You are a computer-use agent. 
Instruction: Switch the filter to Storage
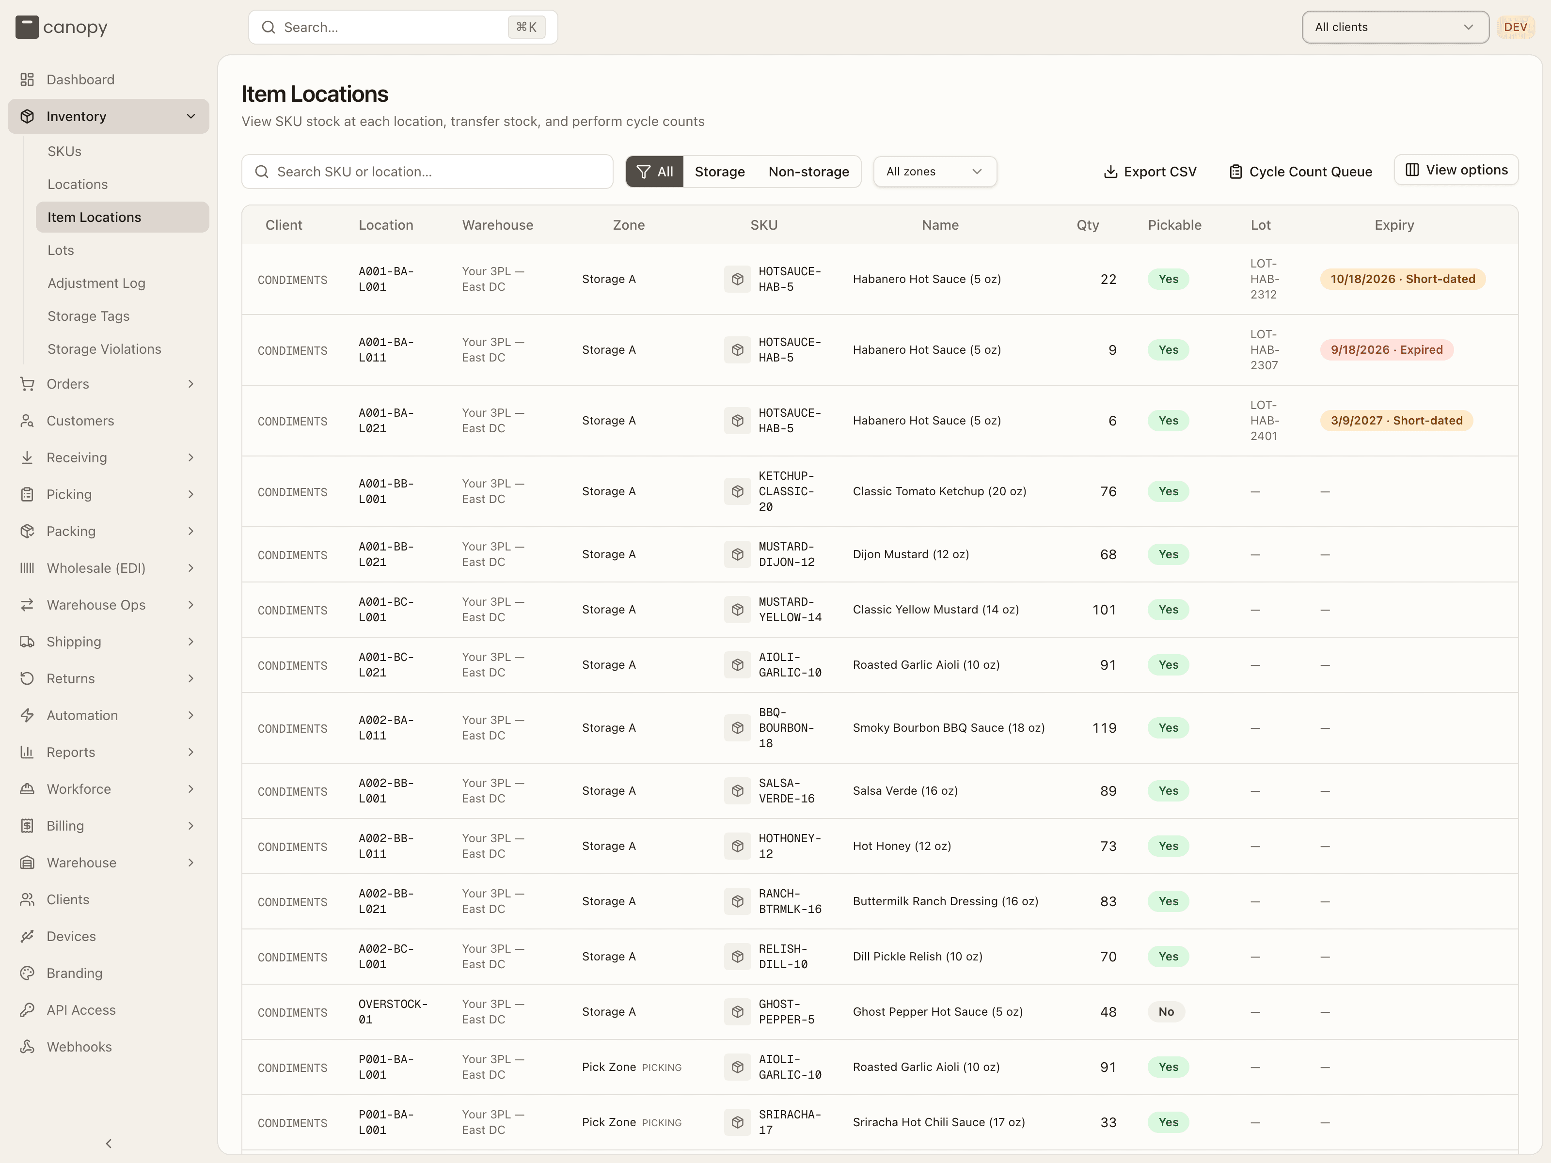(719, 172)
